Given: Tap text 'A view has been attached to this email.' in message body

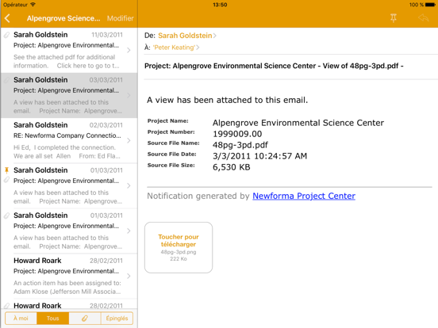Looking at the screenshot, I should [x=228, y=100].
